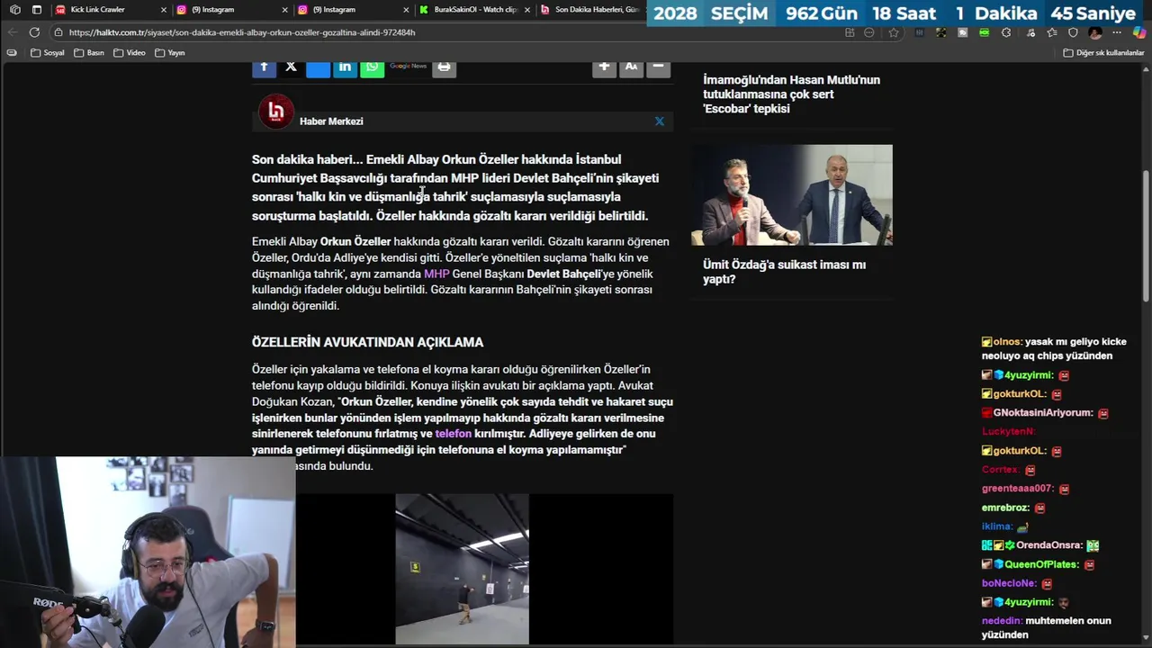Open the purple telefon link in article
Screen dimensions: 1152x648
click(453, 434)
